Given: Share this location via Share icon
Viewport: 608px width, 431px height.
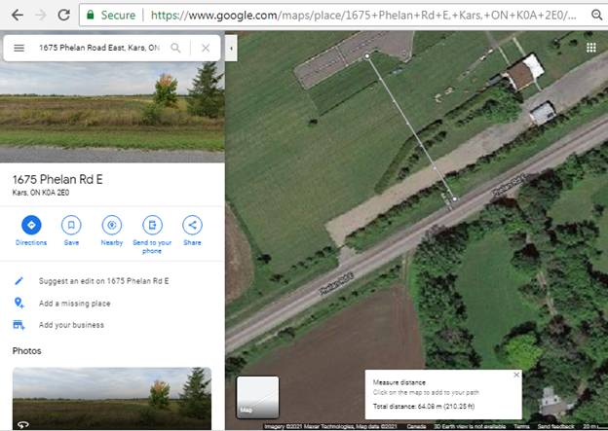Looking at the screenshot, I should click(192, 225).
